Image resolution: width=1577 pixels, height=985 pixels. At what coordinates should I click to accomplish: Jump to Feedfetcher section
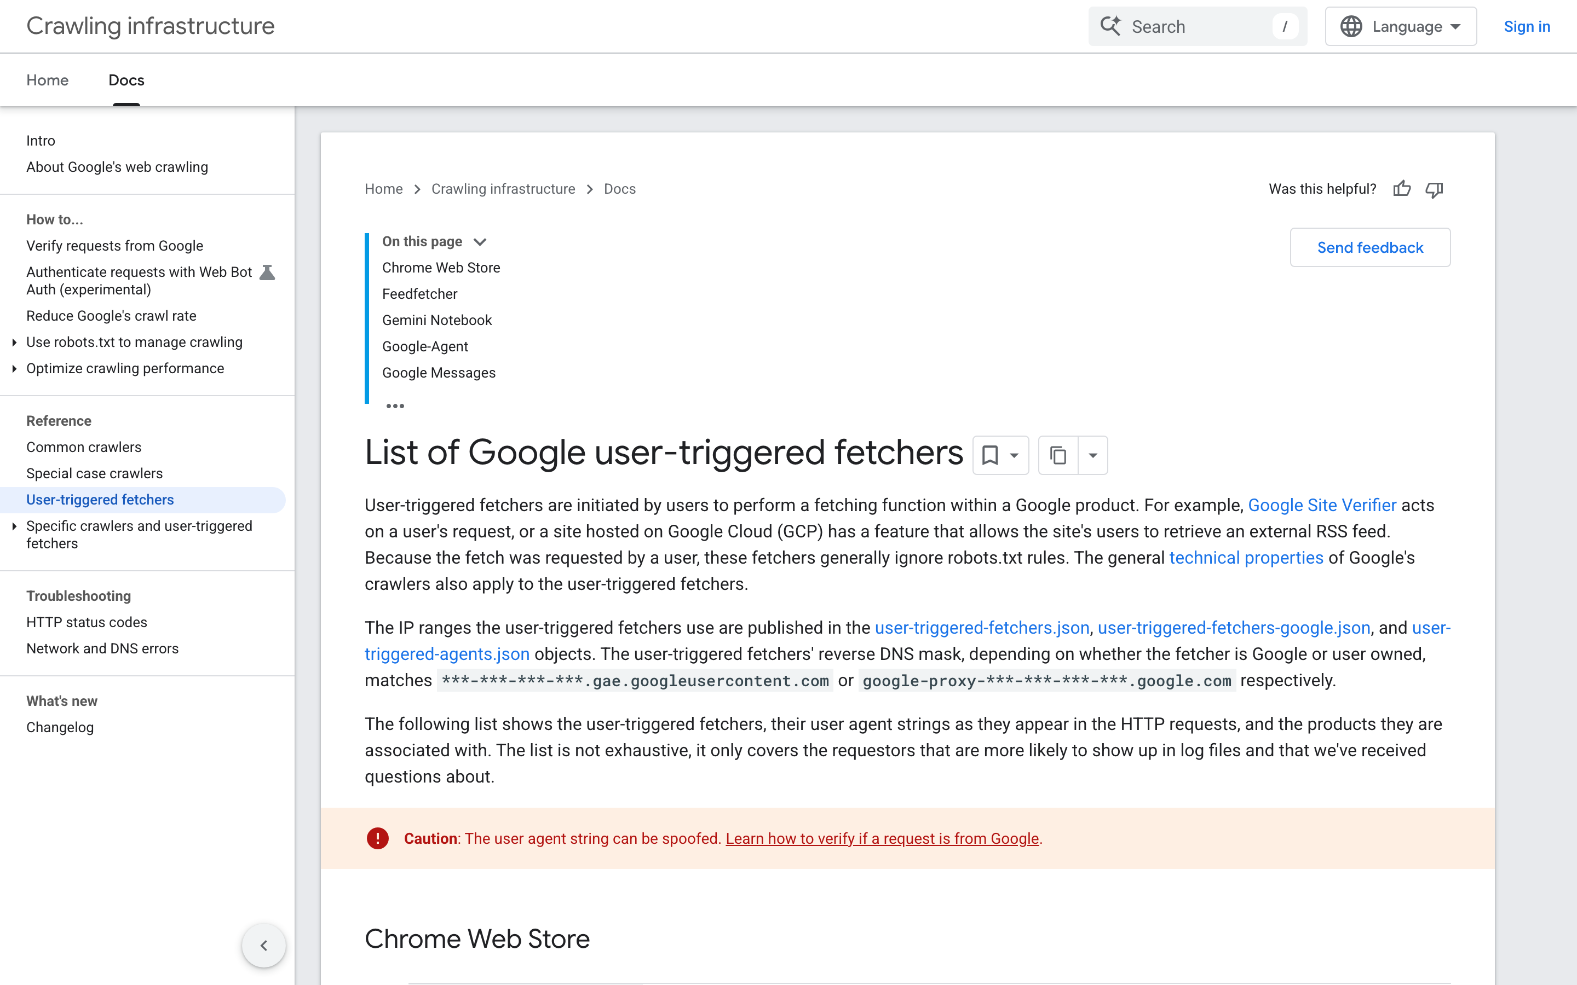pos(419,294)
